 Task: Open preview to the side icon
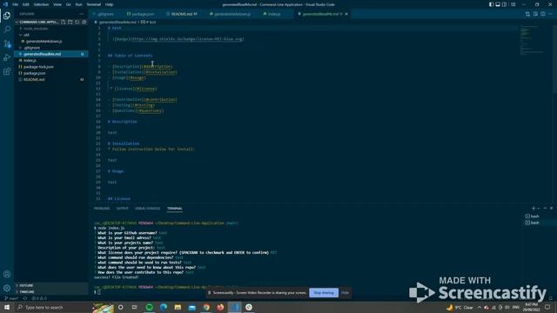(x=535, y=14)
